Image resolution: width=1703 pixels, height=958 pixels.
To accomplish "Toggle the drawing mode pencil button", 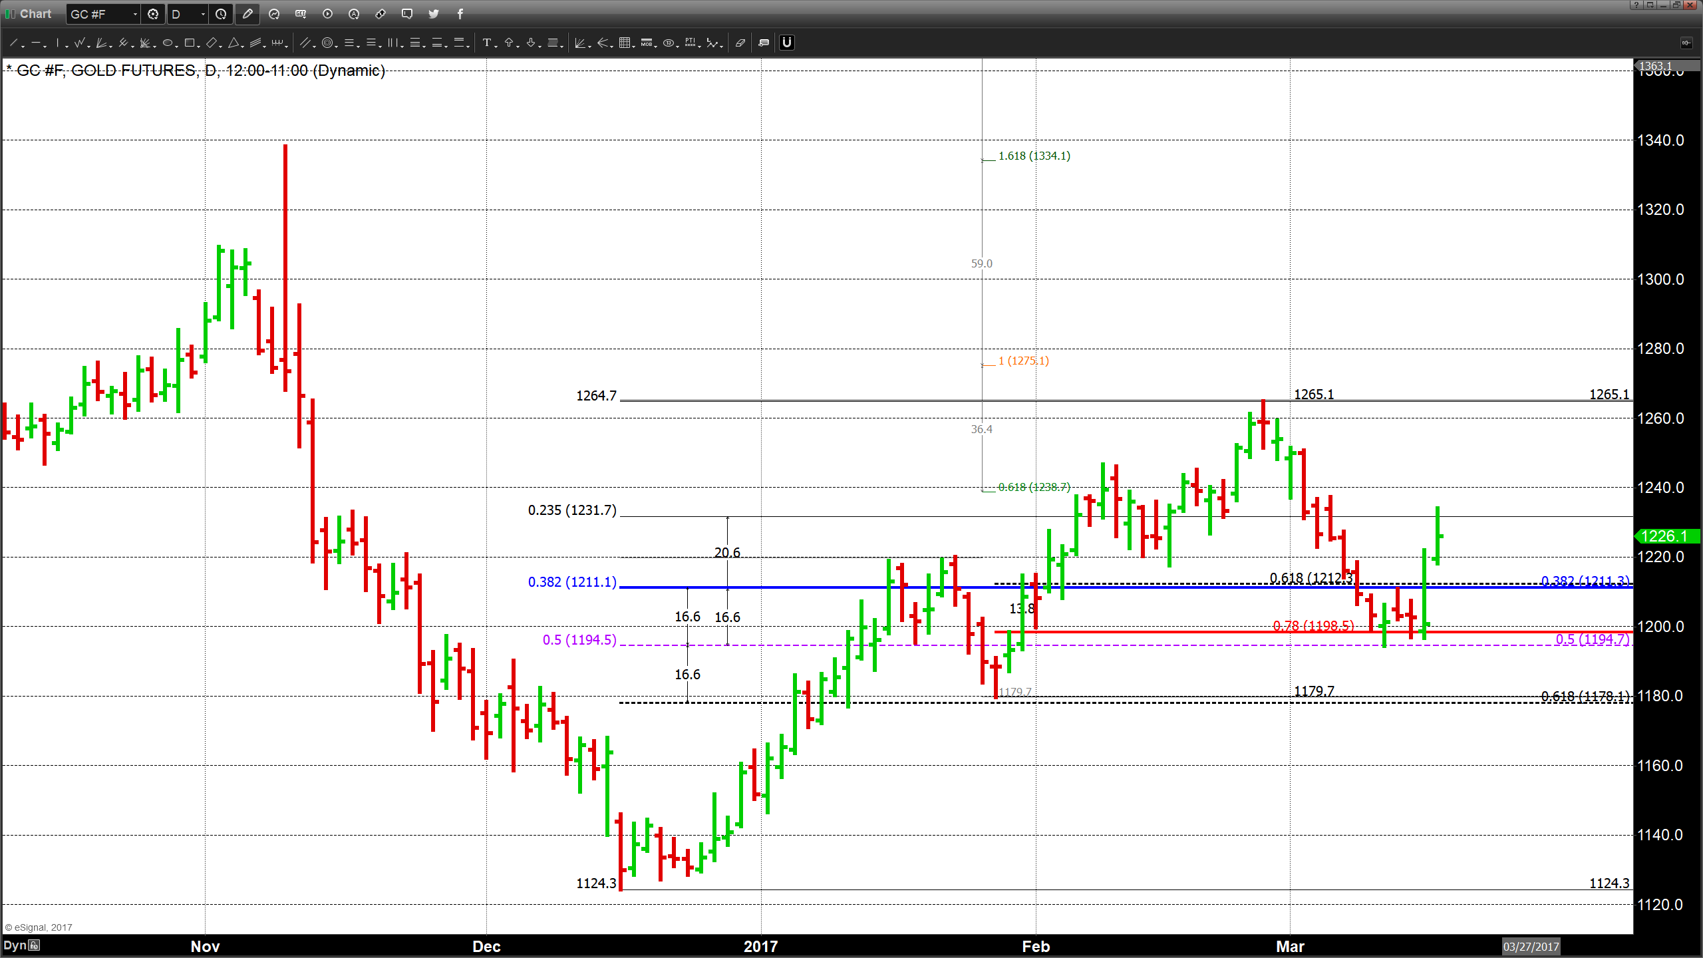I will (247, 14).
